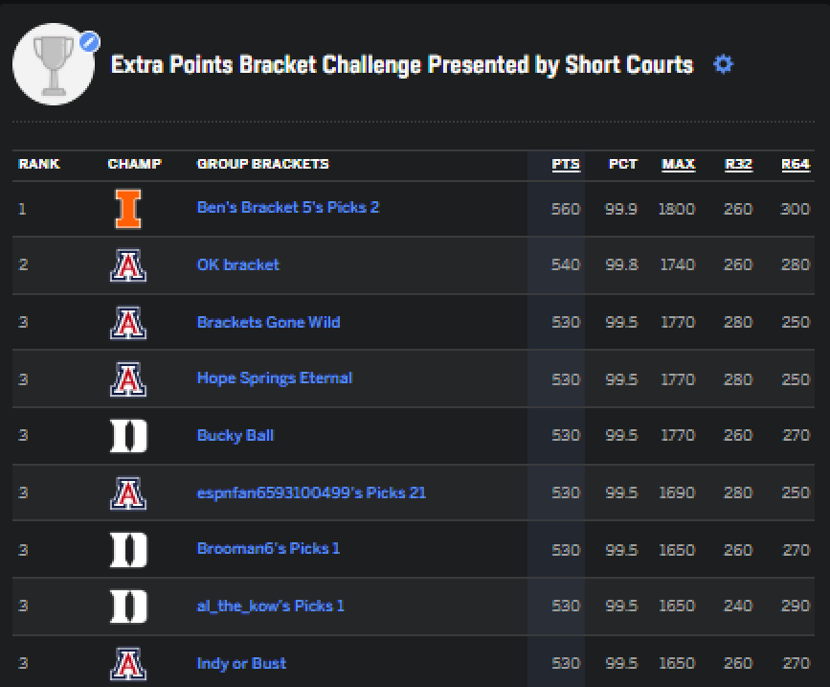
Task: Sort table by PTS column
Action: (x=566, y=164)
